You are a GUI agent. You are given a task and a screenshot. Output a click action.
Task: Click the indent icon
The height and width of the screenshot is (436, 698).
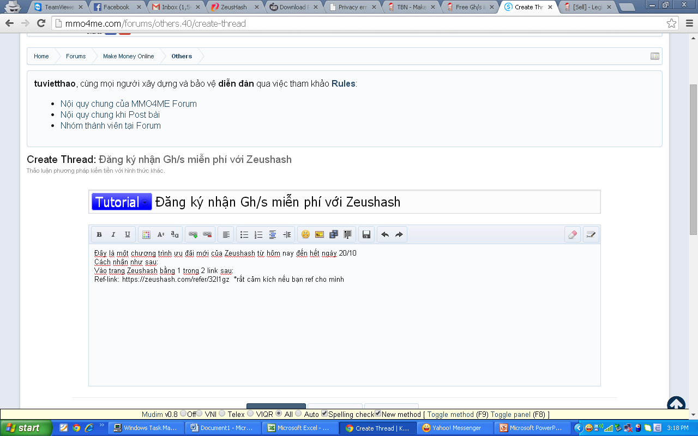(287, 234)
